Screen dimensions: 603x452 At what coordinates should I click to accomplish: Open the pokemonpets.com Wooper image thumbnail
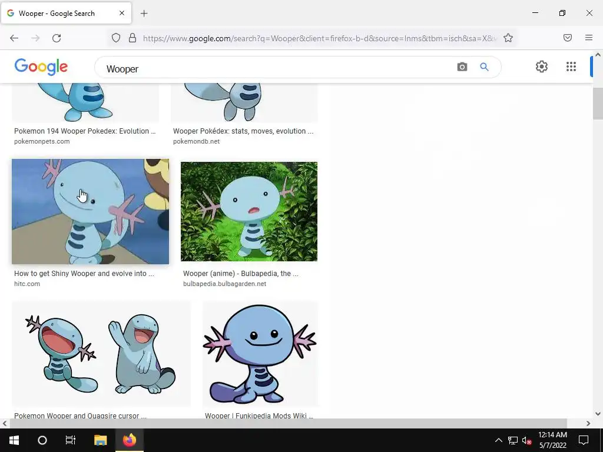coord(85,103)
